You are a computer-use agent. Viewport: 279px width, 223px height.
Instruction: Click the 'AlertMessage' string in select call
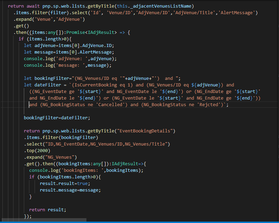[x=237, y=13]
